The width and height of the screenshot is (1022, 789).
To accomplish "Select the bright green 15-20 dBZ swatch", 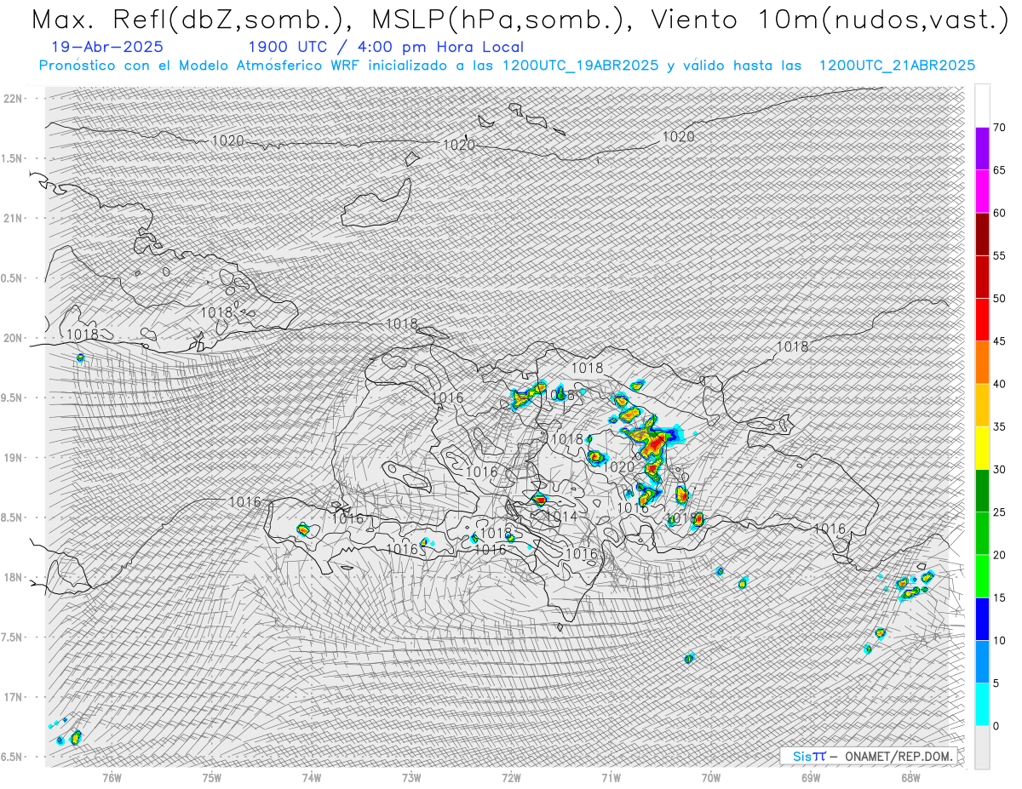I will 982,576.
